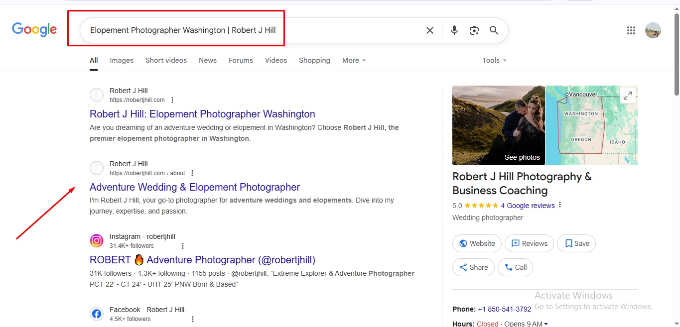Expand the More search filters dropdown

(x=354, y=60)
